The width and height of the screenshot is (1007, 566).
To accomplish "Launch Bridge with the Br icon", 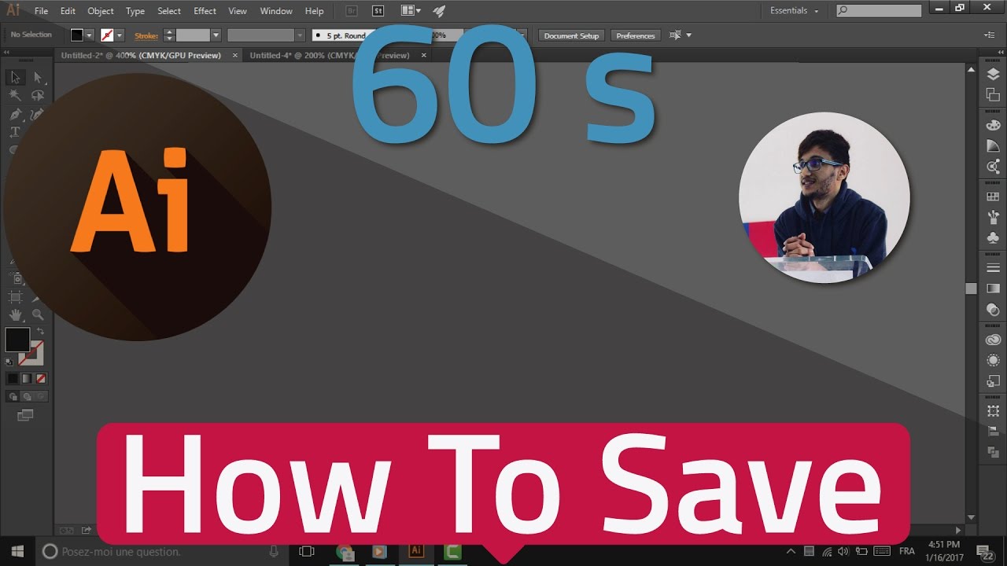I will coord(352,11).
